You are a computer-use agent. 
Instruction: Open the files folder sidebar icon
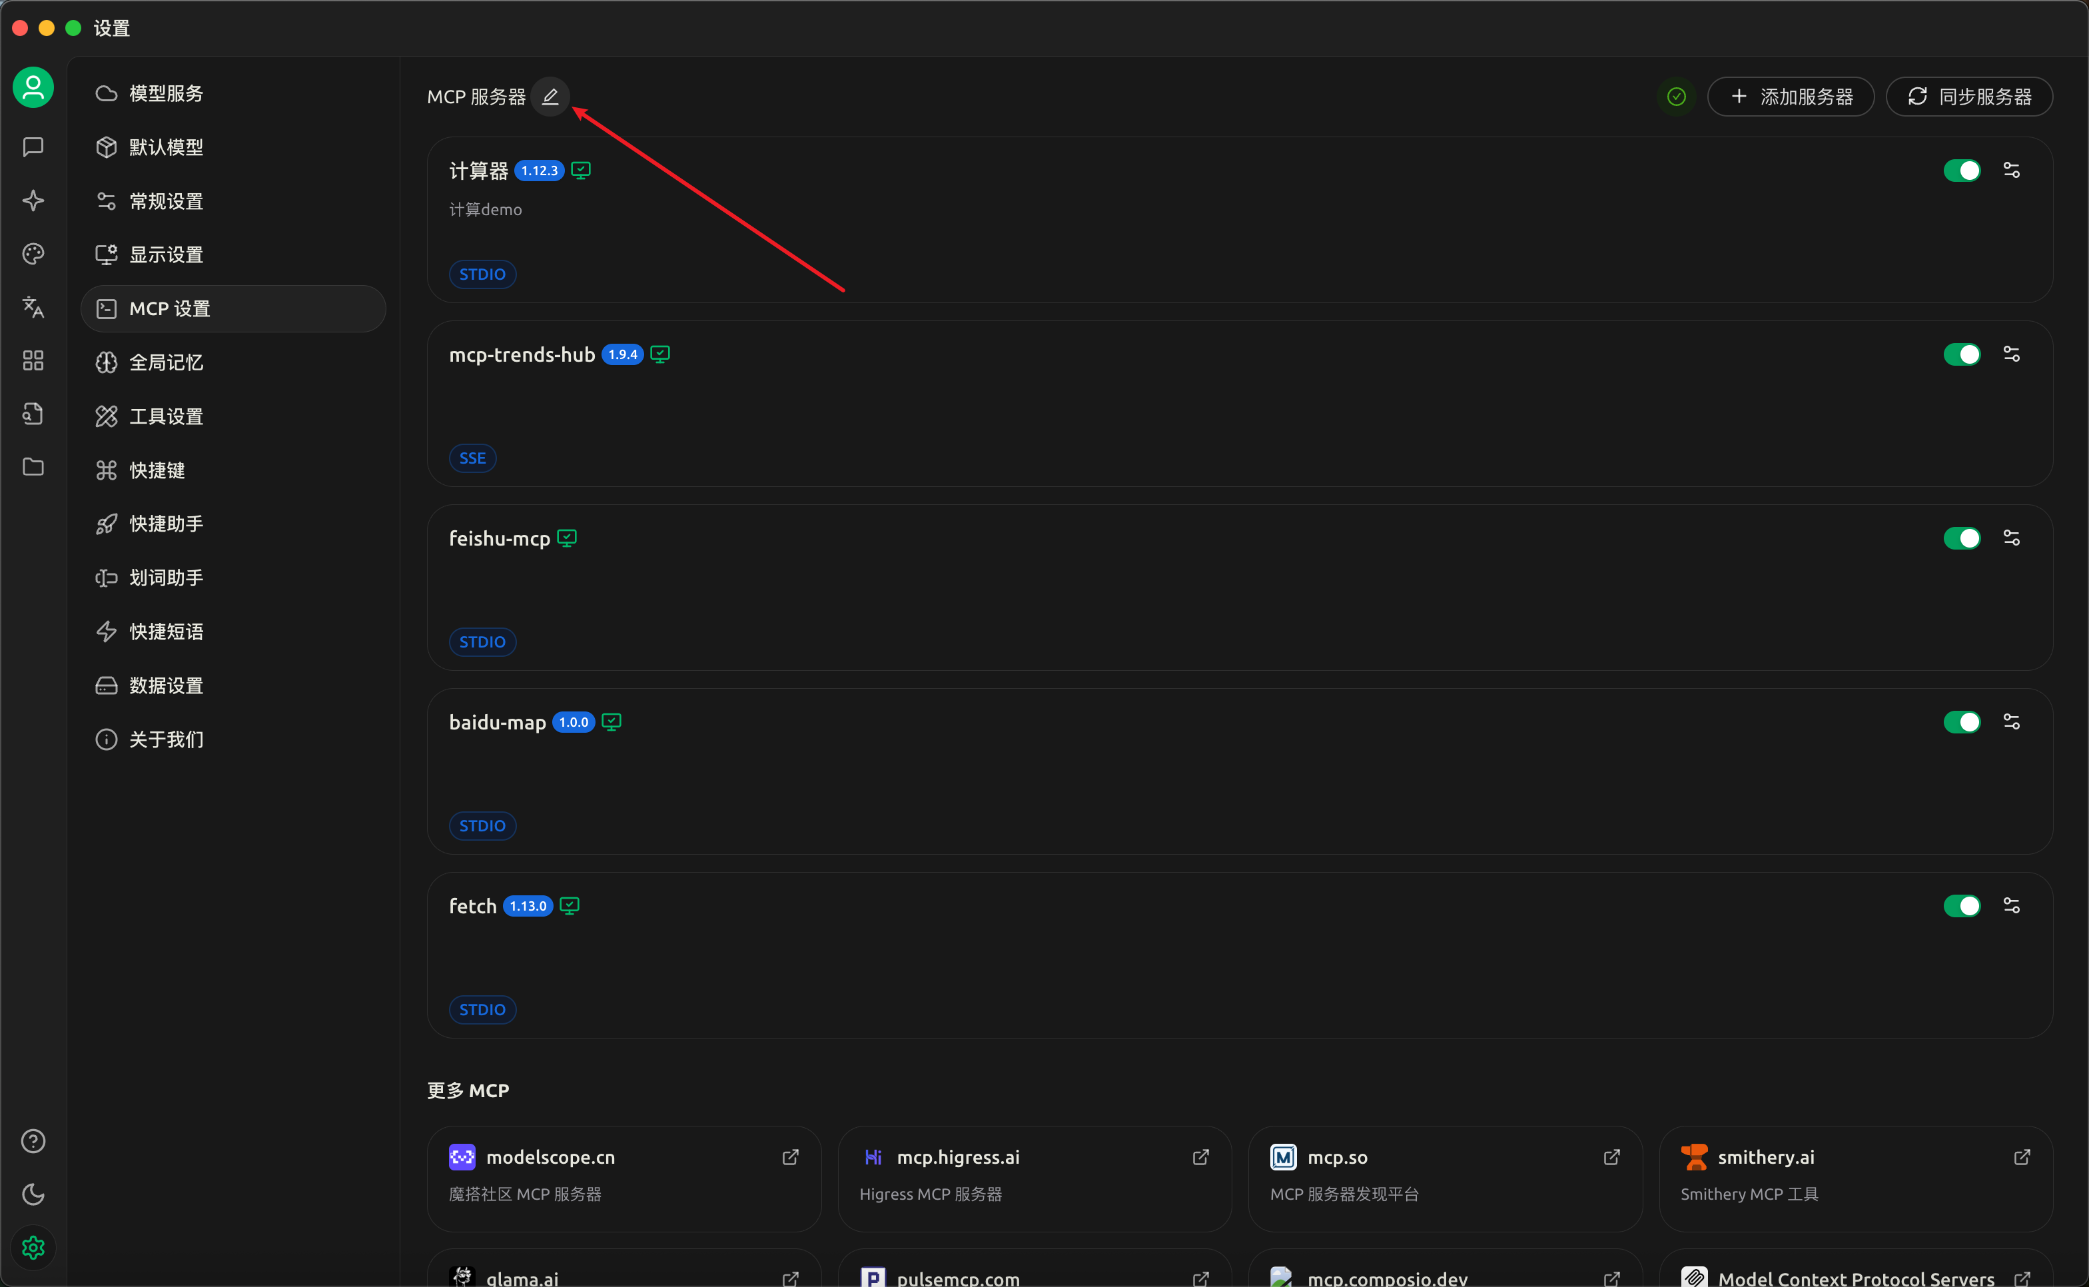tap(33, 468)
